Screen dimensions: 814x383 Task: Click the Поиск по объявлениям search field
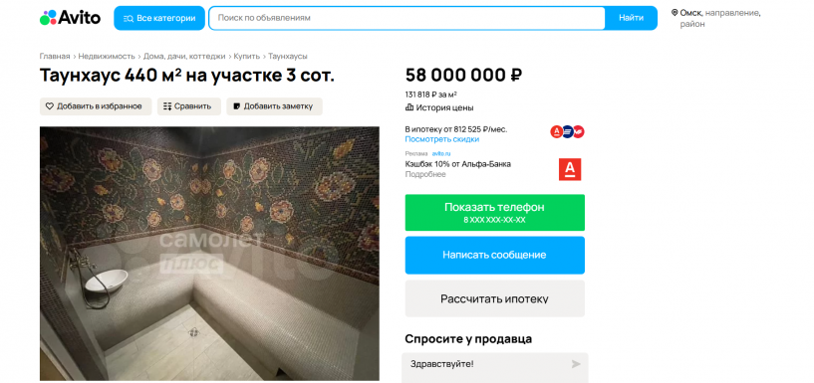point(407,18)
